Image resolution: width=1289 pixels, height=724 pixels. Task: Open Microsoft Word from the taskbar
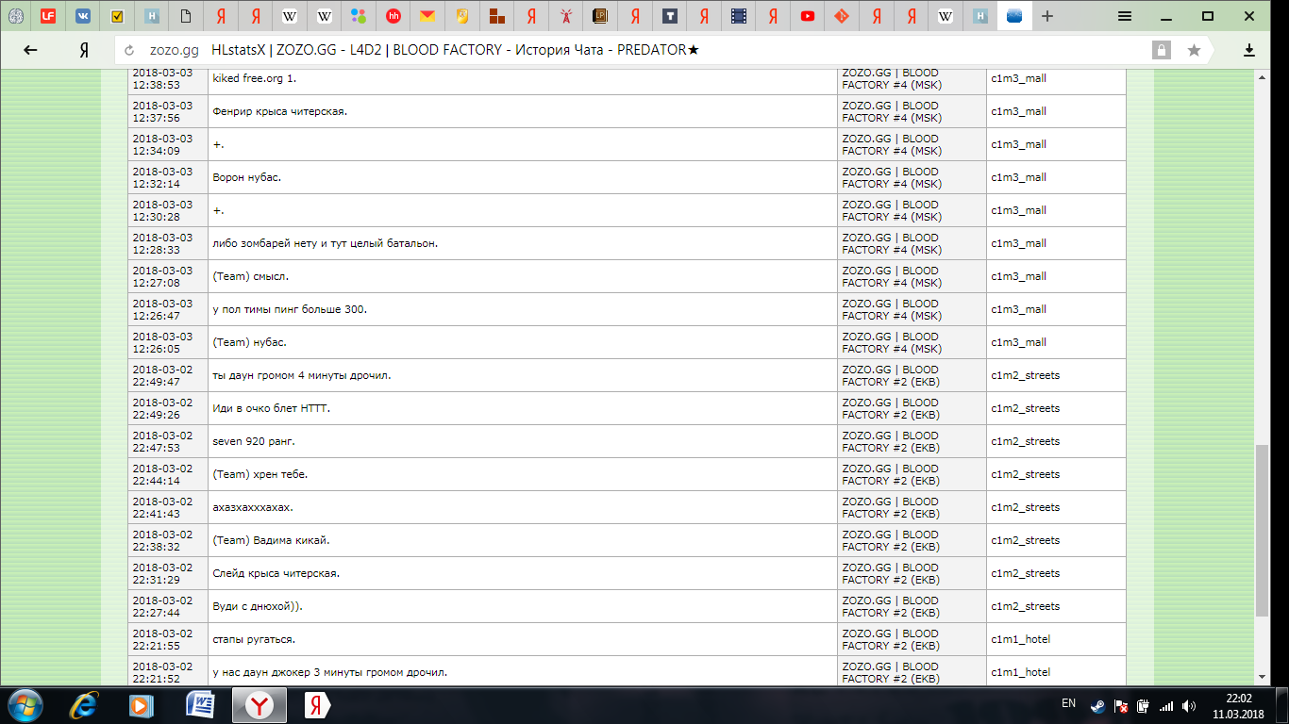click(200, 704)
